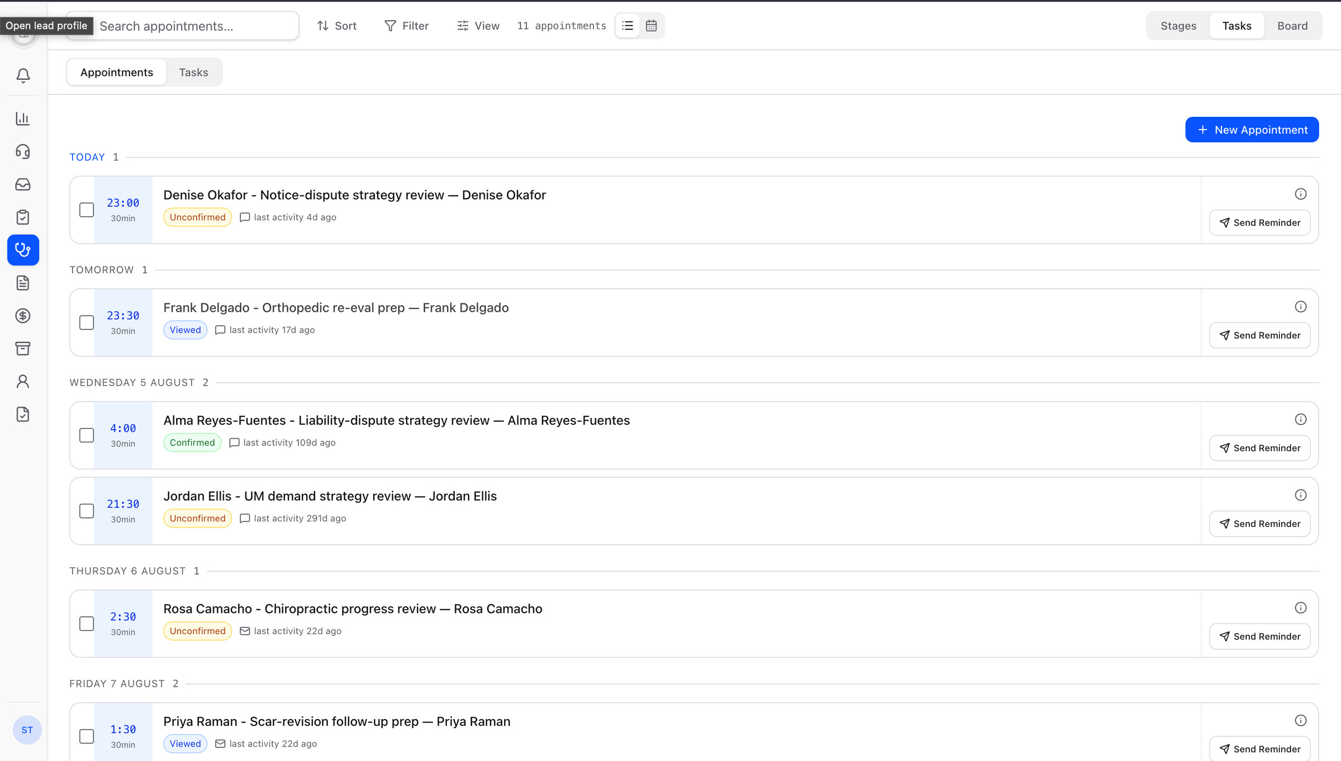1341x761 pixels.
Task: Open the person contacts icon
Action: 23,382
